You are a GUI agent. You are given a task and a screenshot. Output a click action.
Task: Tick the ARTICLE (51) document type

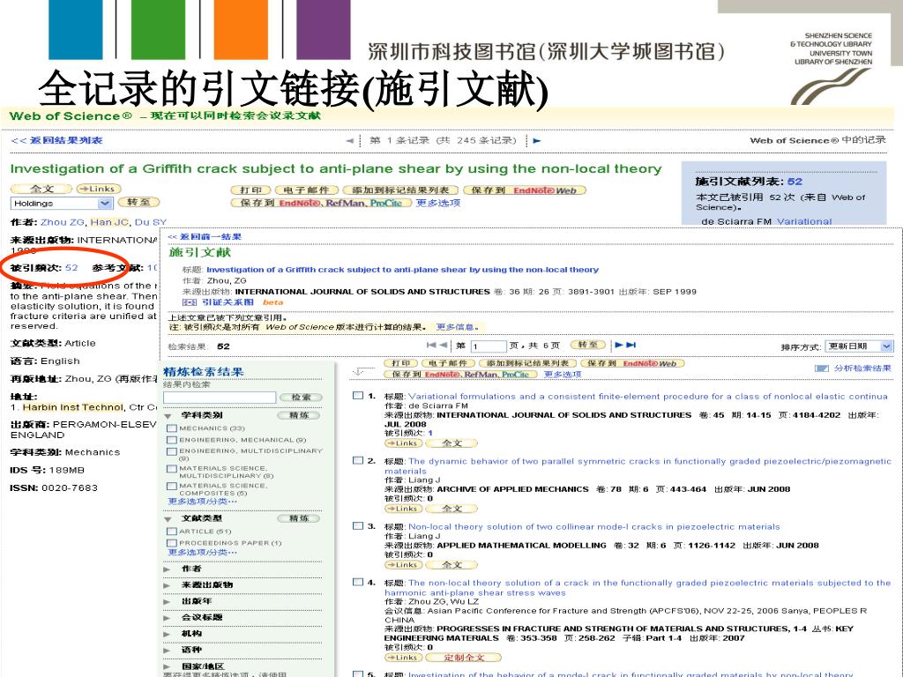pos(172,532)
